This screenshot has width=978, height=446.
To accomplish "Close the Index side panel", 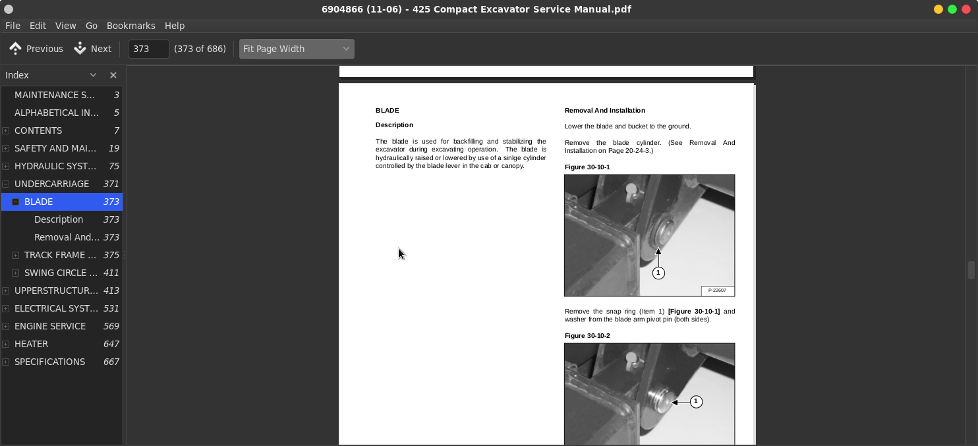I will (113, 75).
